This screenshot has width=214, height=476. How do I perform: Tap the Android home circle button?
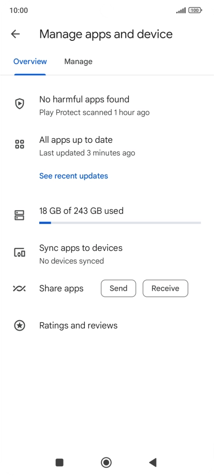tap(106, 463)
